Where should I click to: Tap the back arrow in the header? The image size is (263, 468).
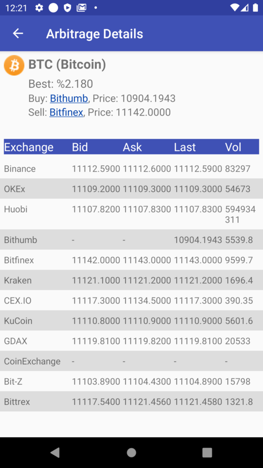click(18, 33)
